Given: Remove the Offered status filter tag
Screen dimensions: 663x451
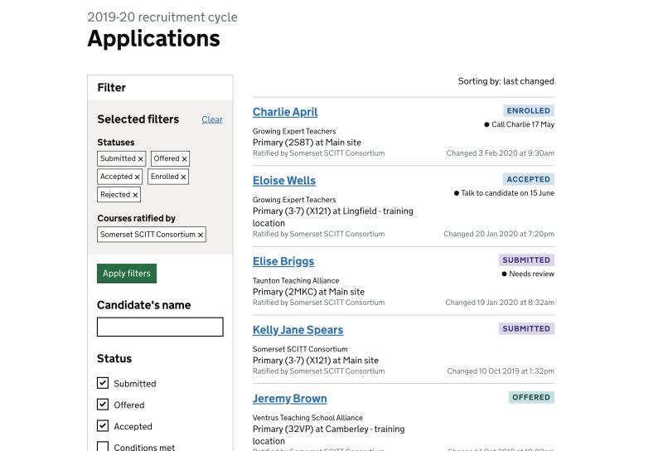Looking at the screenshot, I should 185,159.
